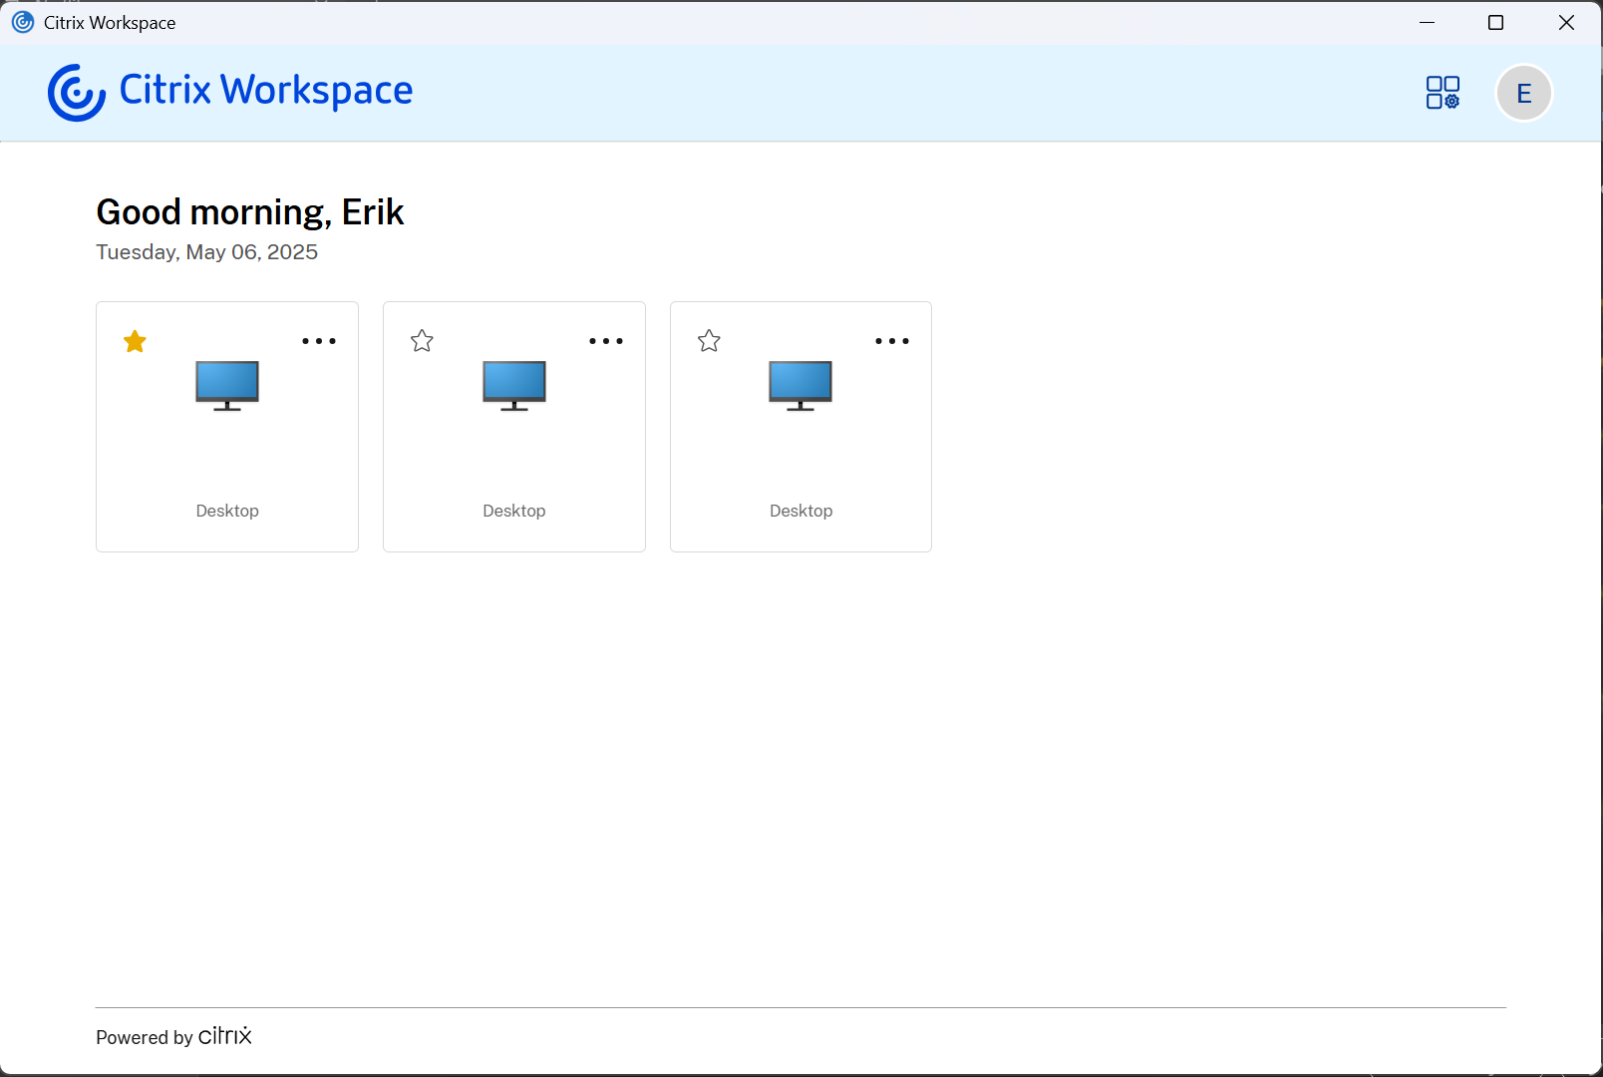Click the second desktop's monitor icon
Viewport: 1603px width, 1077px height.
pyautogui.click(x=514, y=386)
